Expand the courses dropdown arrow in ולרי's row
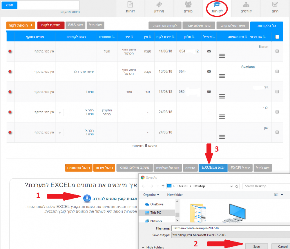290x249 pixels. (60, 112)
